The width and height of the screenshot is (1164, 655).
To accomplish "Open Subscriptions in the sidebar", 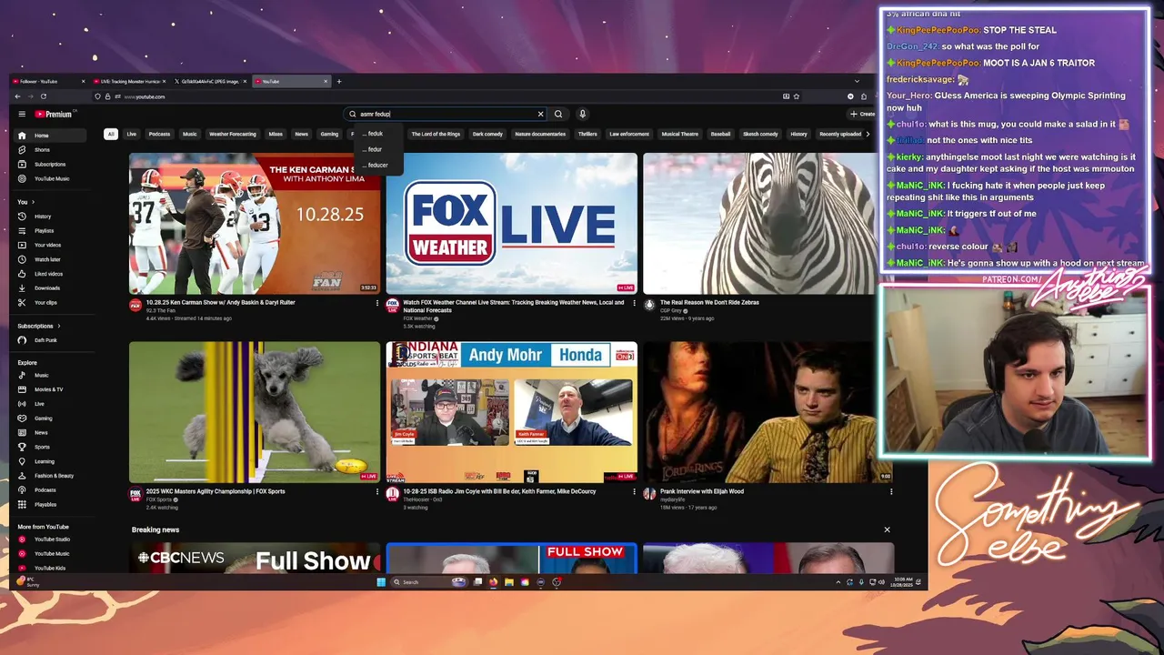I will 50,165.
